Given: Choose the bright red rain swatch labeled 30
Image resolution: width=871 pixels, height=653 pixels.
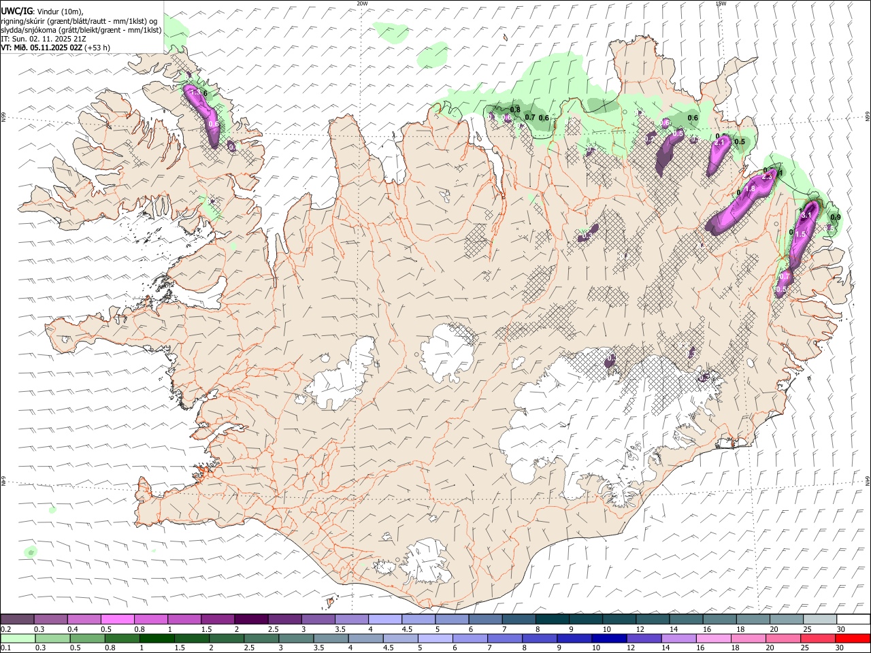Looking at the screenshot, I should click(x=852, y=638).
